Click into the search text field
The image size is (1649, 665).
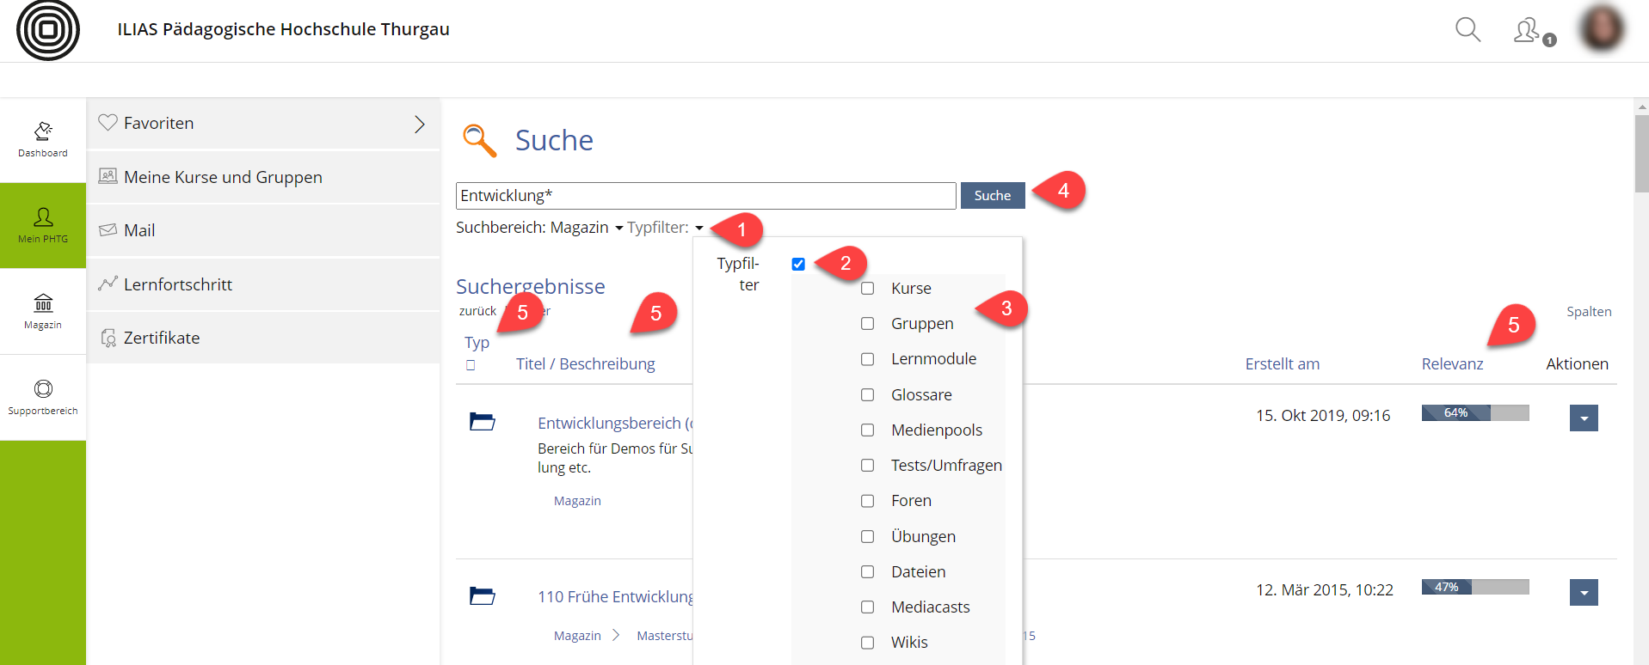click(705, 196)
